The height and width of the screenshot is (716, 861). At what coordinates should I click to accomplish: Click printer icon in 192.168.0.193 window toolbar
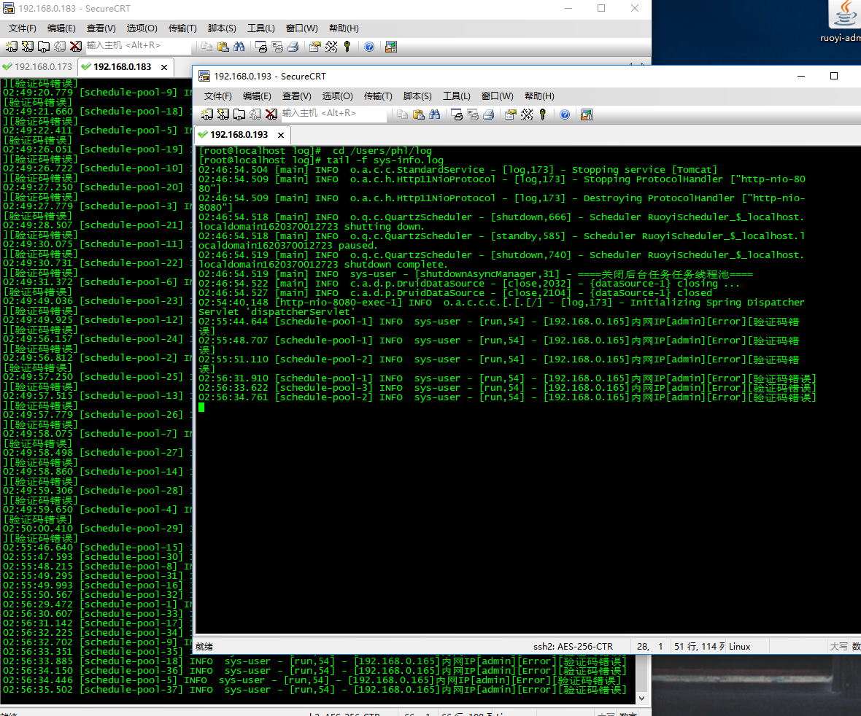tap(489, 114)
